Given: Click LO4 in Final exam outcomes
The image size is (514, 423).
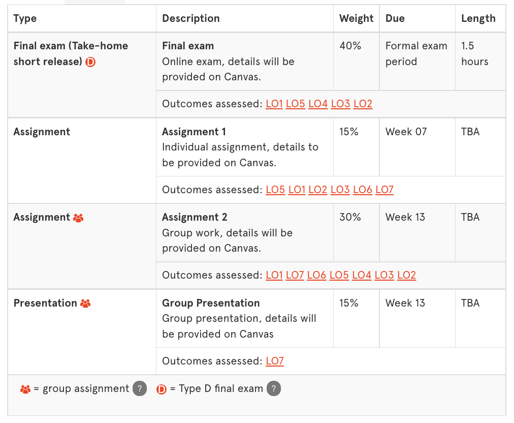Looking at the screenshot, I should point(318,104).
